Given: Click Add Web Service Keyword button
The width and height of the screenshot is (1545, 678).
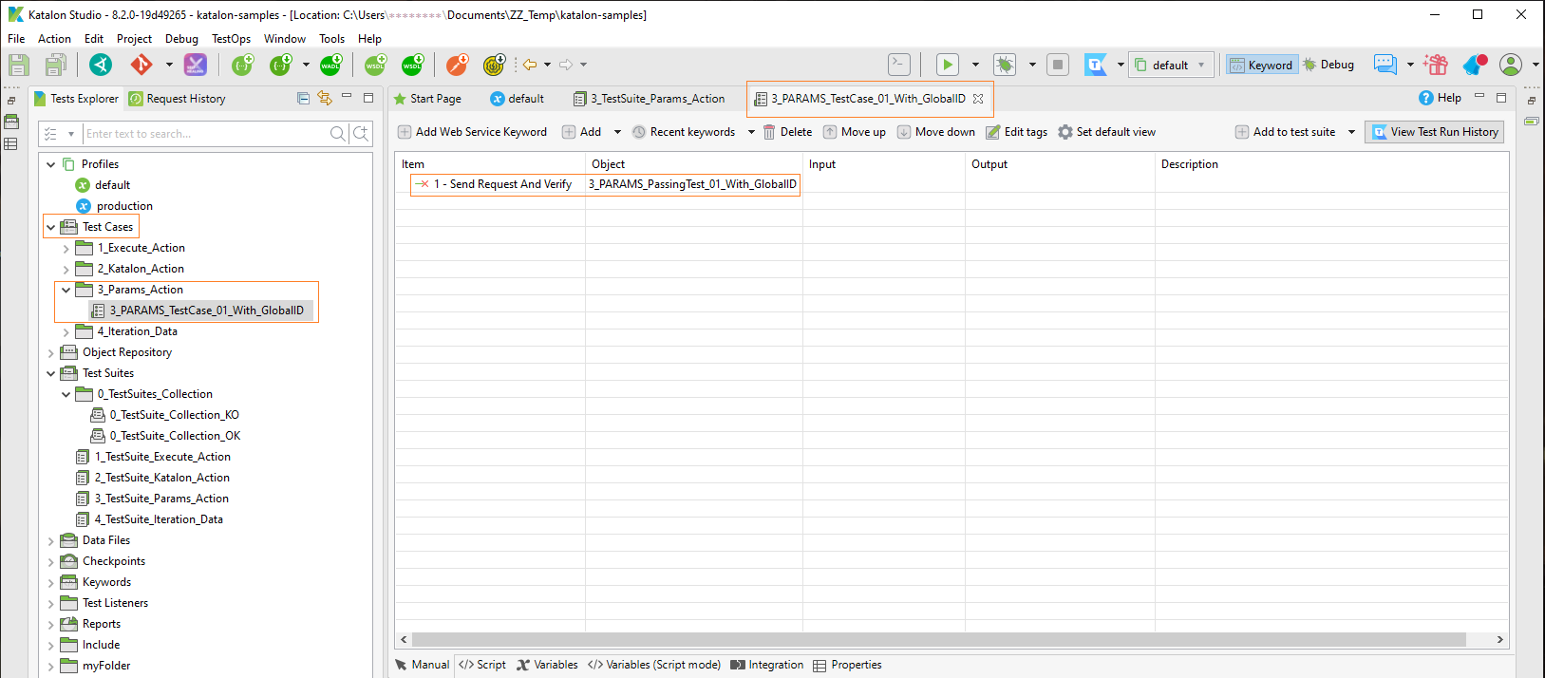Looking at the screenshot, I should (x=472, y=132).
